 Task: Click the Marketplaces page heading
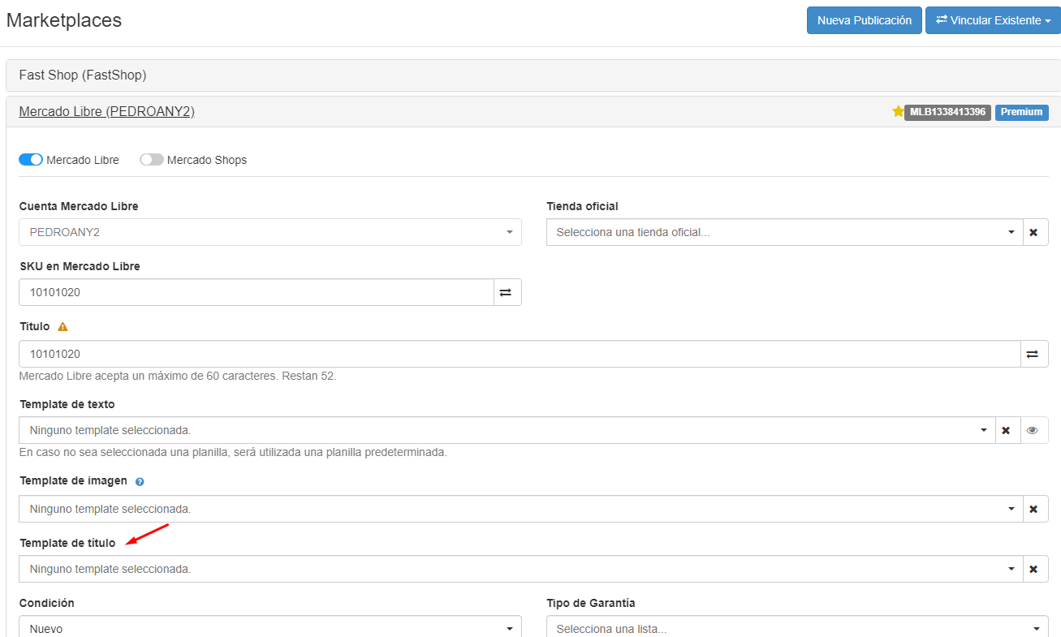coord(64,20)
